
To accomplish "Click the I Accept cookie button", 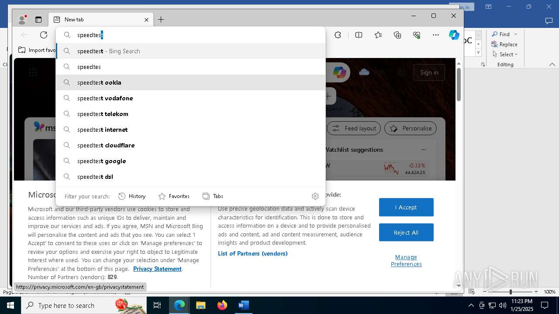I will [406, 207].
